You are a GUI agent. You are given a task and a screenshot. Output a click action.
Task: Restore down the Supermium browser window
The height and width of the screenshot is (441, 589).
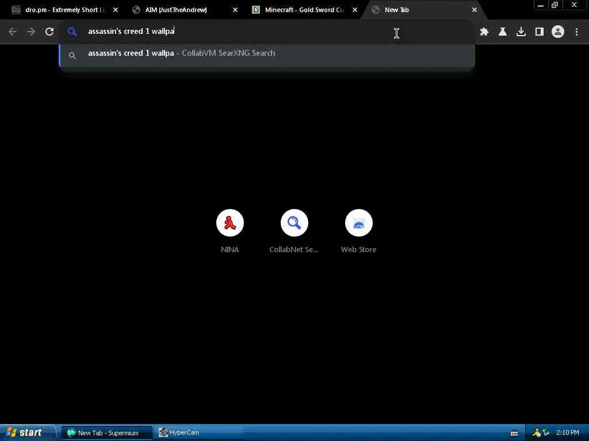tap(555, 5)
